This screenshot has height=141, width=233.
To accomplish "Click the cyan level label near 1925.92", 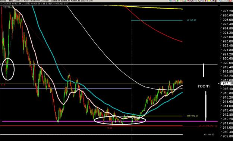I will [191, 20].
